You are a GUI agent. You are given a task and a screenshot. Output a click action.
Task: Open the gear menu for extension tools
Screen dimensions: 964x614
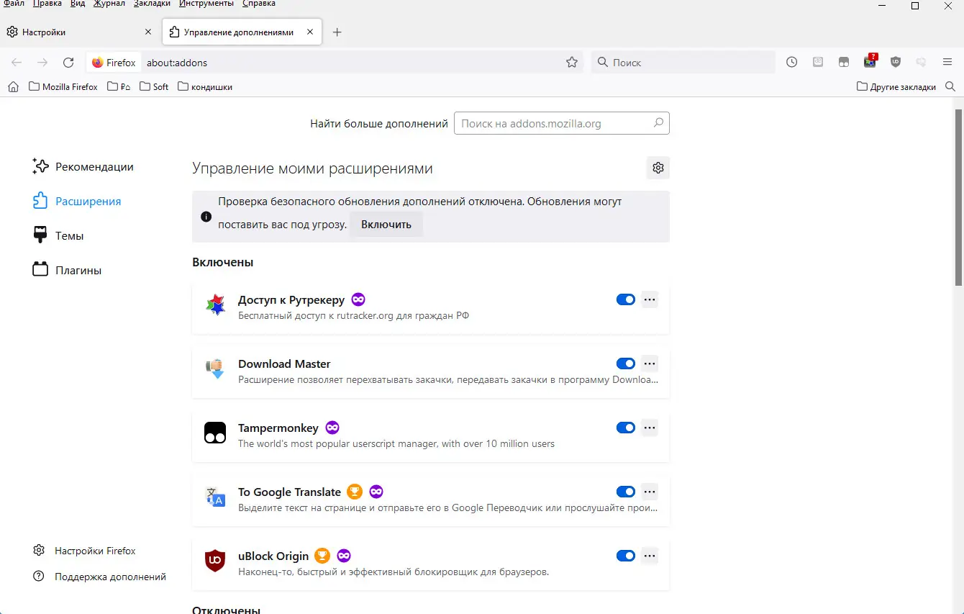(x=658, y=167)
